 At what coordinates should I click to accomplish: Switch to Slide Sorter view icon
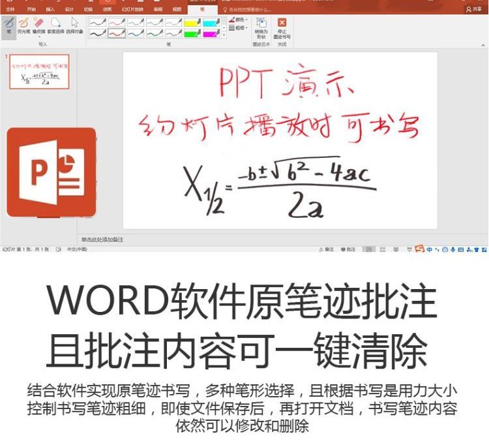[x=383, y=249]
